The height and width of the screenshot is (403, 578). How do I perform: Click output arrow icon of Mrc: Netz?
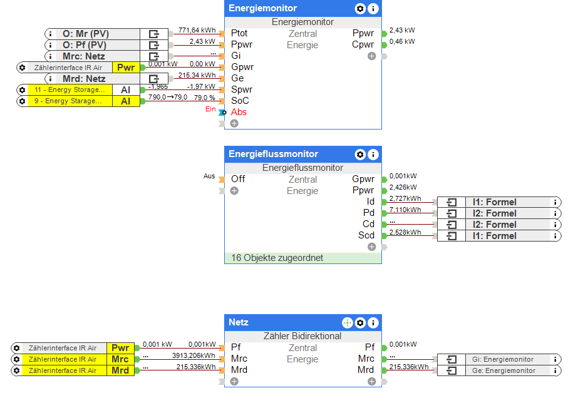[153, 56]
